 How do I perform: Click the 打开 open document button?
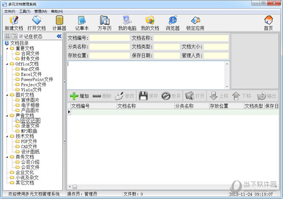coord(194,96)
